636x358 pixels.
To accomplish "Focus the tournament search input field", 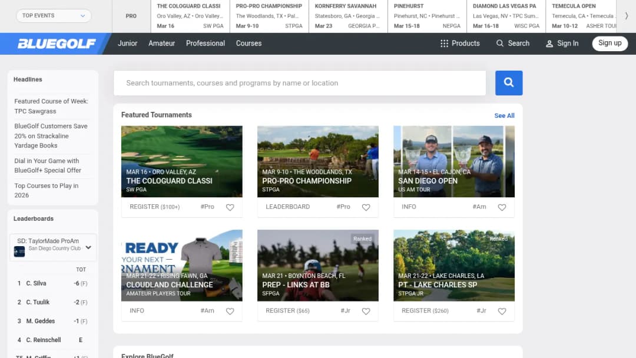I will tap(300, 82).
